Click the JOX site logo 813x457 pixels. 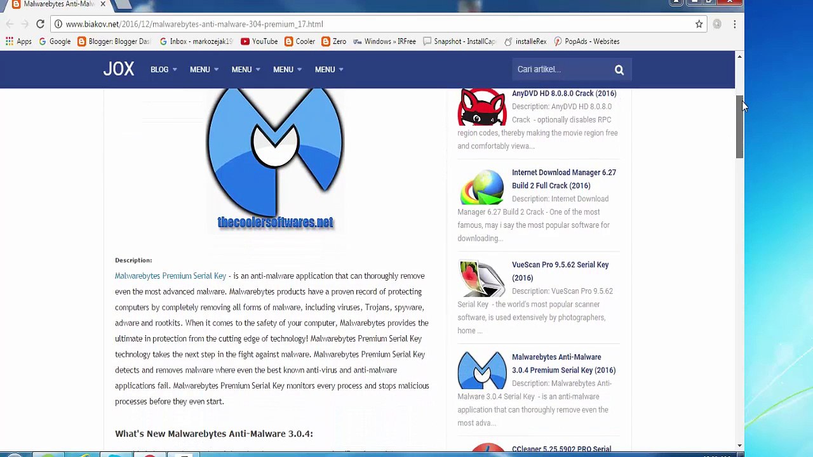pyautogui.click(x=119, y=69)
